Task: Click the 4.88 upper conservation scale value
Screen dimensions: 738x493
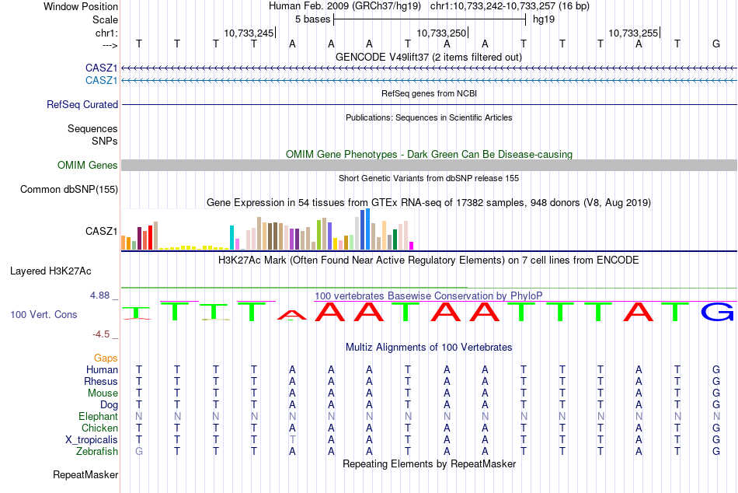Action: [99, 295]
